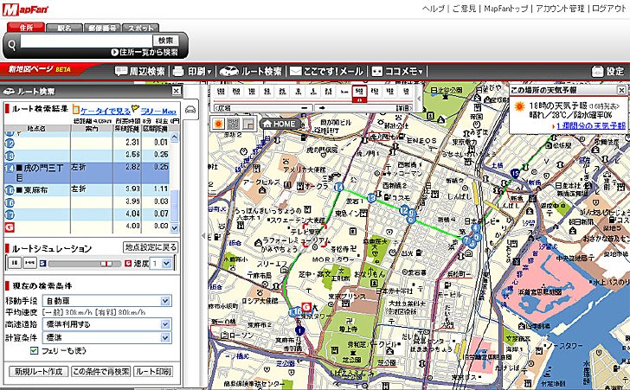The width and height of the screenshot is (630, 390).
Task: Select waypoint 12 row icon in route list
Action: click(x=10, y=143)
